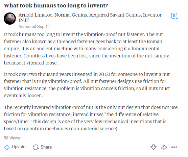188x157 pixels.
Task: Click the Share text label
Action: click(x=46, y=147)
